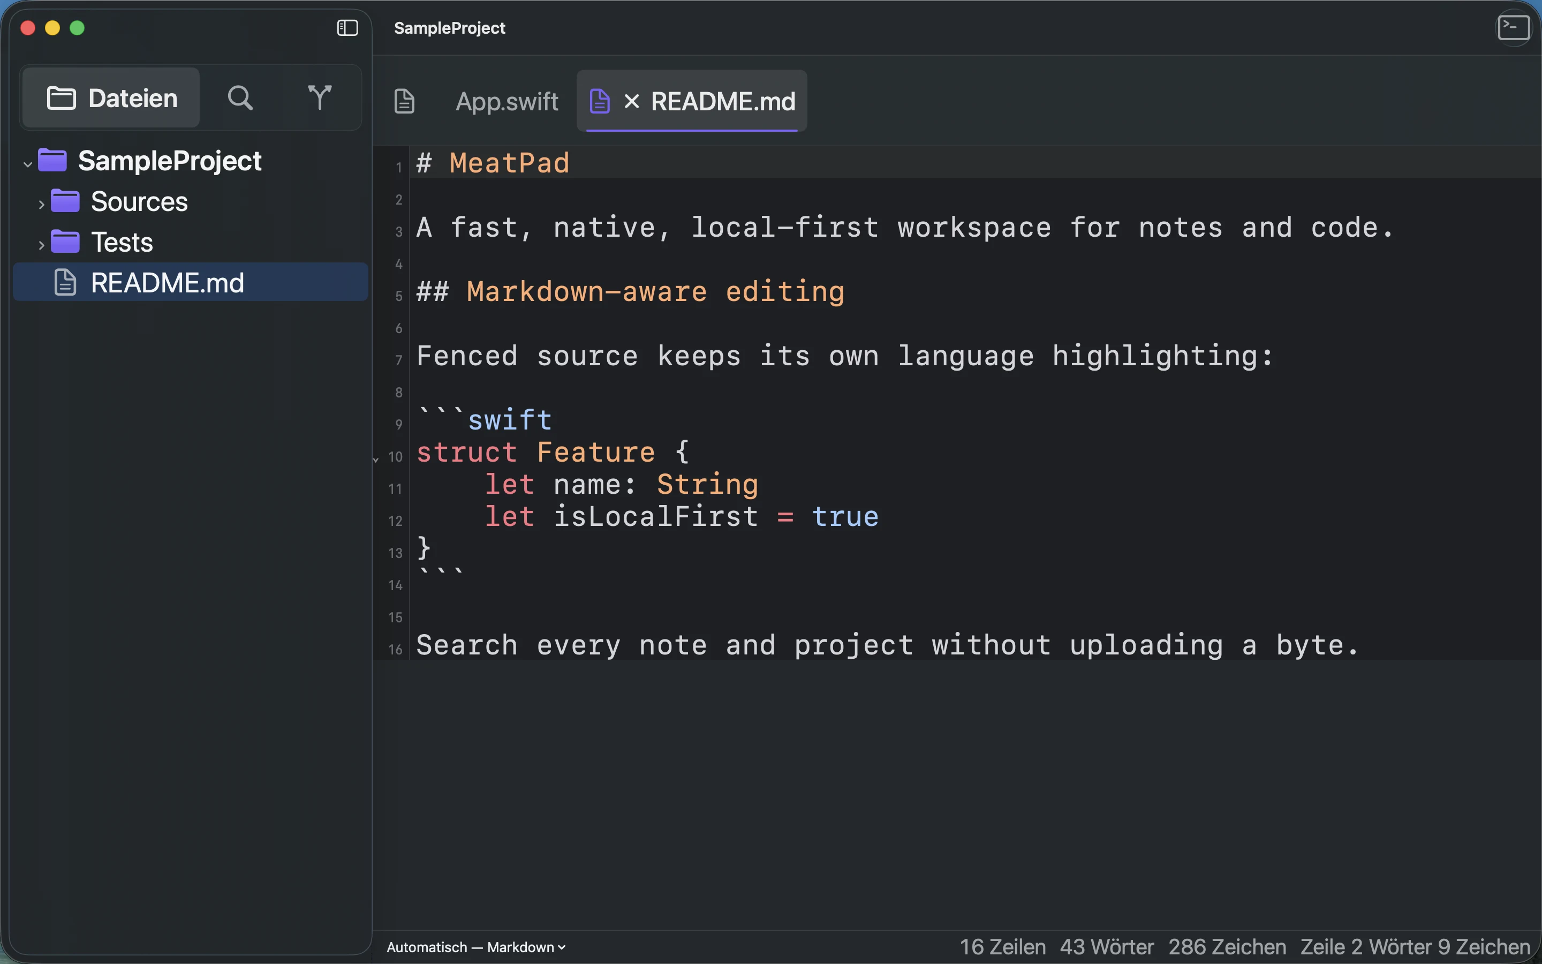Open README.md in the file tree

coord(191,282)
